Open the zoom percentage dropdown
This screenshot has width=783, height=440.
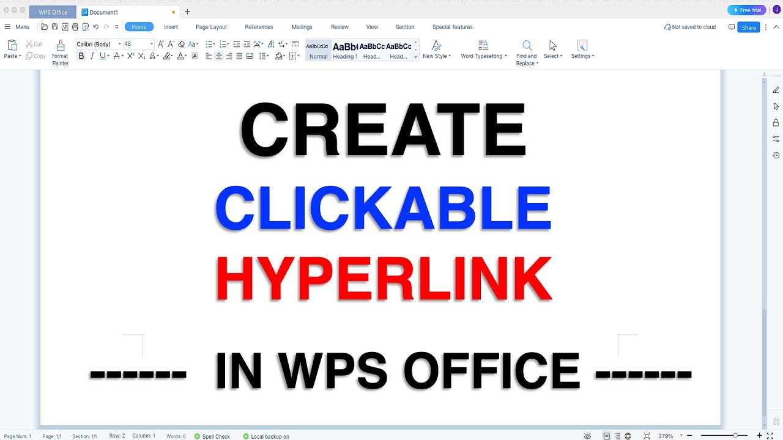tap(681, 436)
